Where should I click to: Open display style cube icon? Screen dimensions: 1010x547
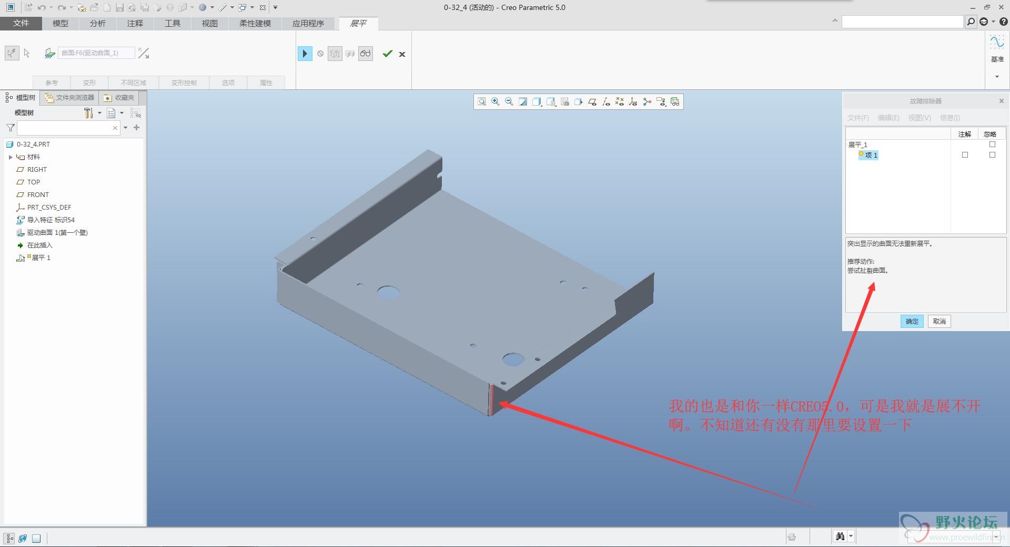click(x=537, y=102)
